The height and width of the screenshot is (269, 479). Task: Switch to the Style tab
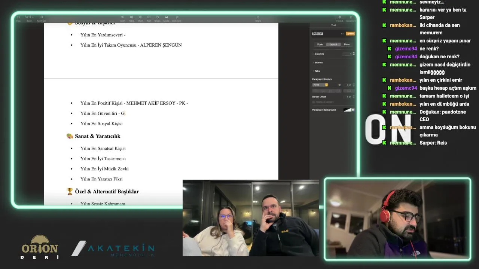320,44
